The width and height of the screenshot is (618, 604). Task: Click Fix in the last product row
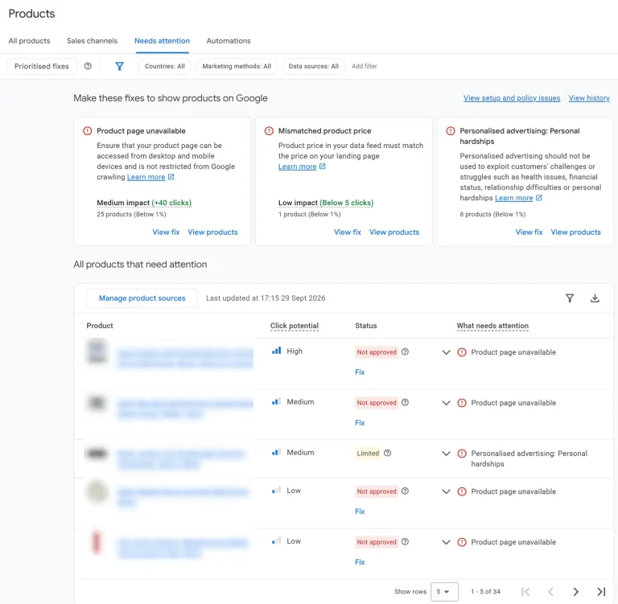click(x=360, y=562)
